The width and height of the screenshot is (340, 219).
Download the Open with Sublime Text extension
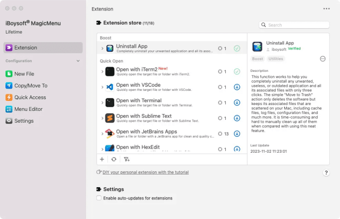237,118
